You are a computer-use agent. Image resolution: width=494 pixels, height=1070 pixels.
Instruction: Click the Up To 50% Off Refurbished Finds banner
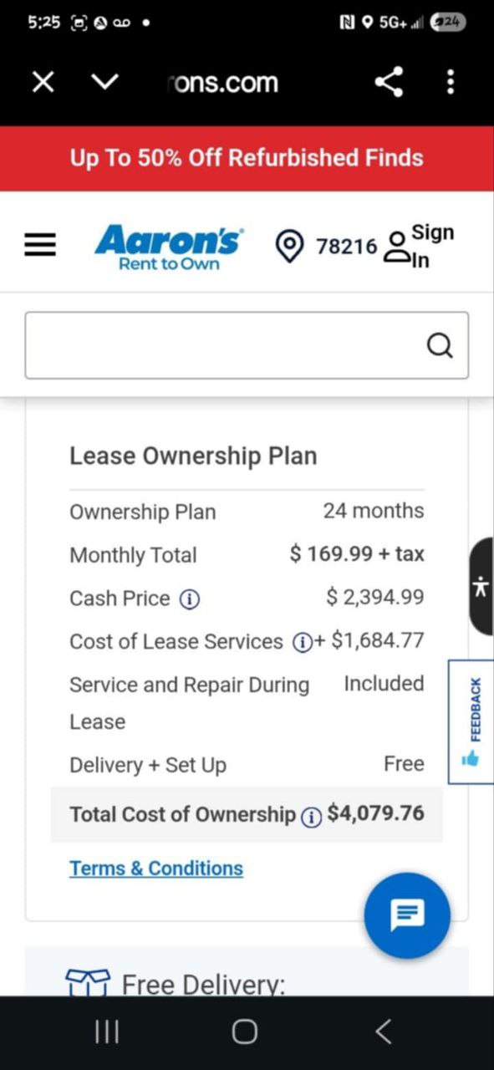[x=247, y=158]
